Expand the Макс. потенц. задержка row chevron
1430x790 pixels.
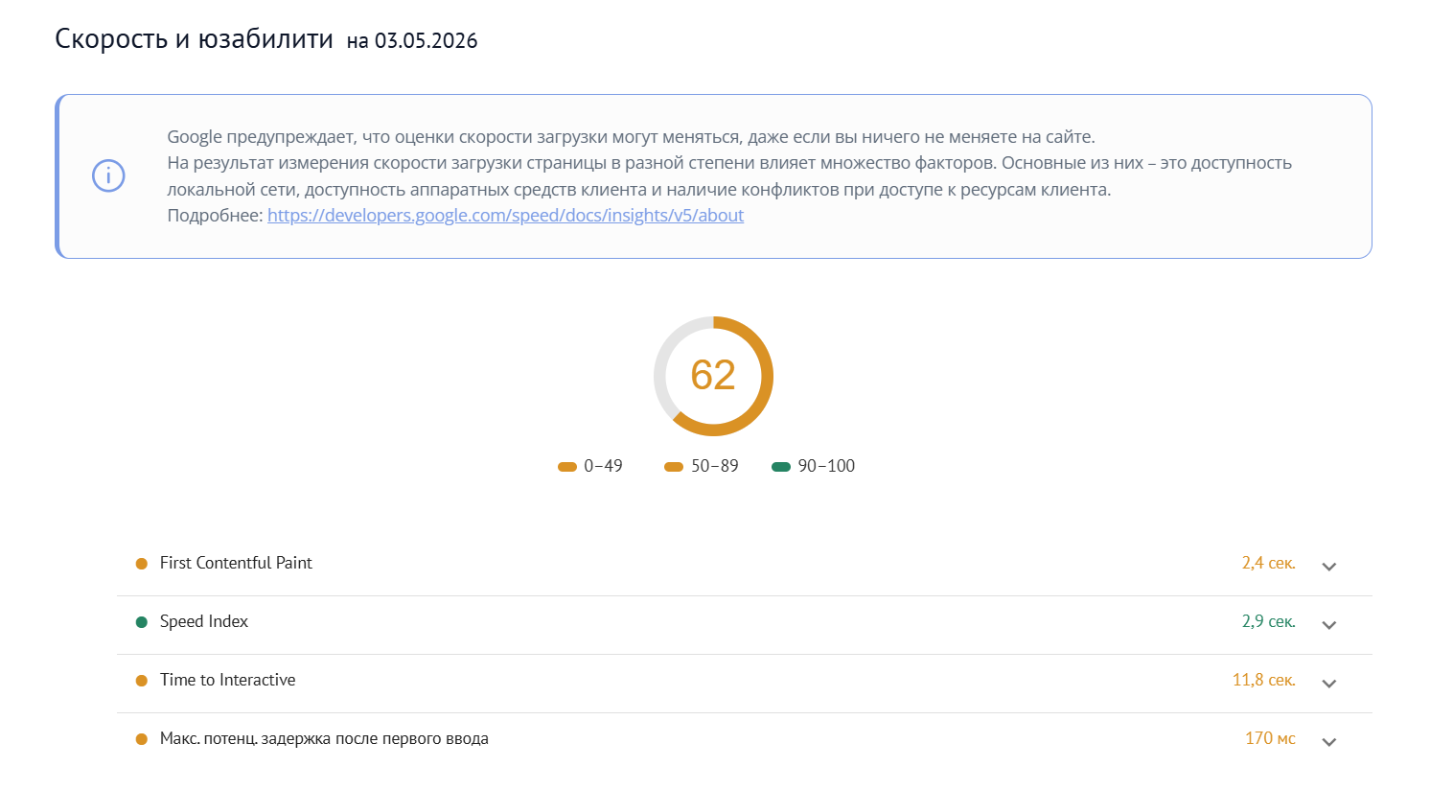coord(1328,742)
